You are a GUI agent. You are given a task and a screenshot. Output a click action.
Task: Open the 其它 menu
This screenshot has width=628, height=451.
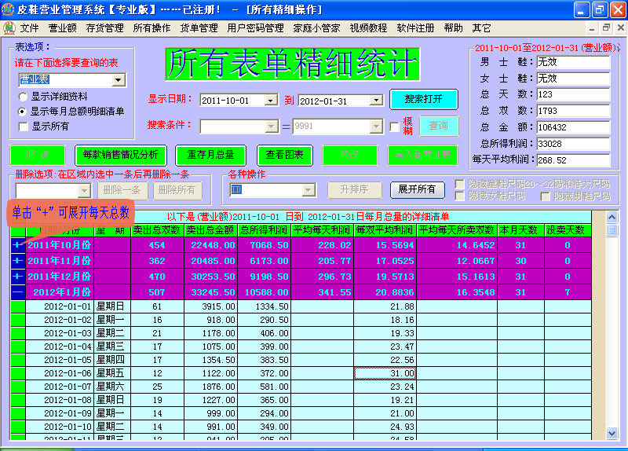coord(481,28)
